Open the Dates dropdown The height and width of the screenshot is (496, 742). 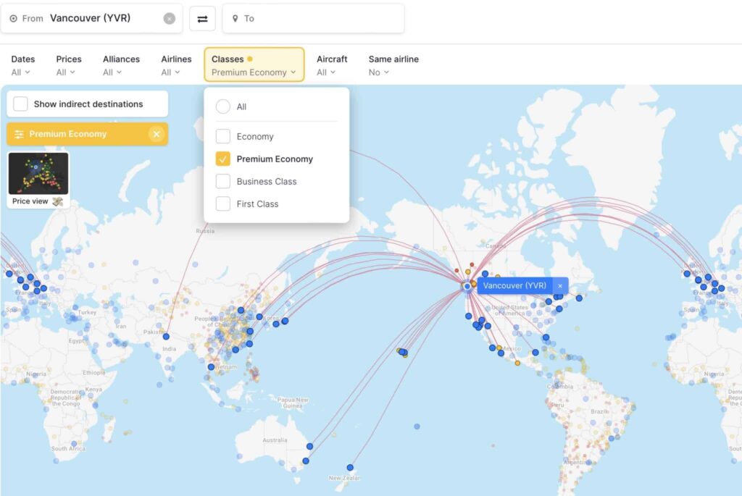click(22, 65)
